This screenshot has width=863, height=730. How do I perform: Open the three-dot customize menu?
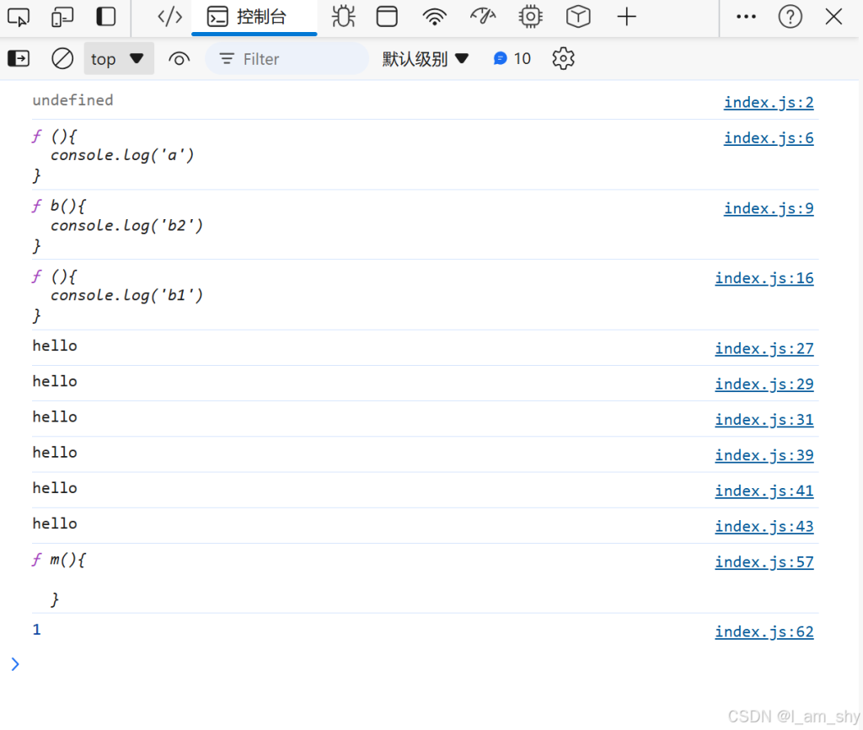[x=746, y=17]
